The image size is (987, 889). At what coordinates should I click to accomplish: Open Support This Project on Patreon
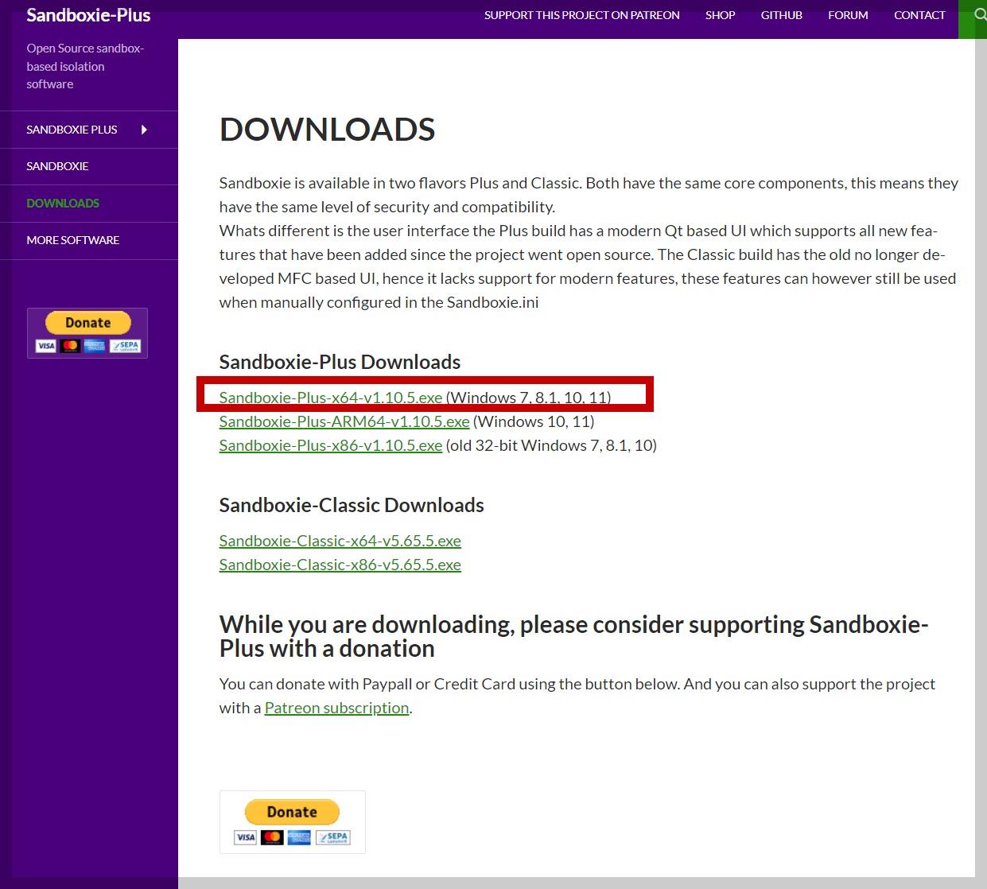pos(582,15)
